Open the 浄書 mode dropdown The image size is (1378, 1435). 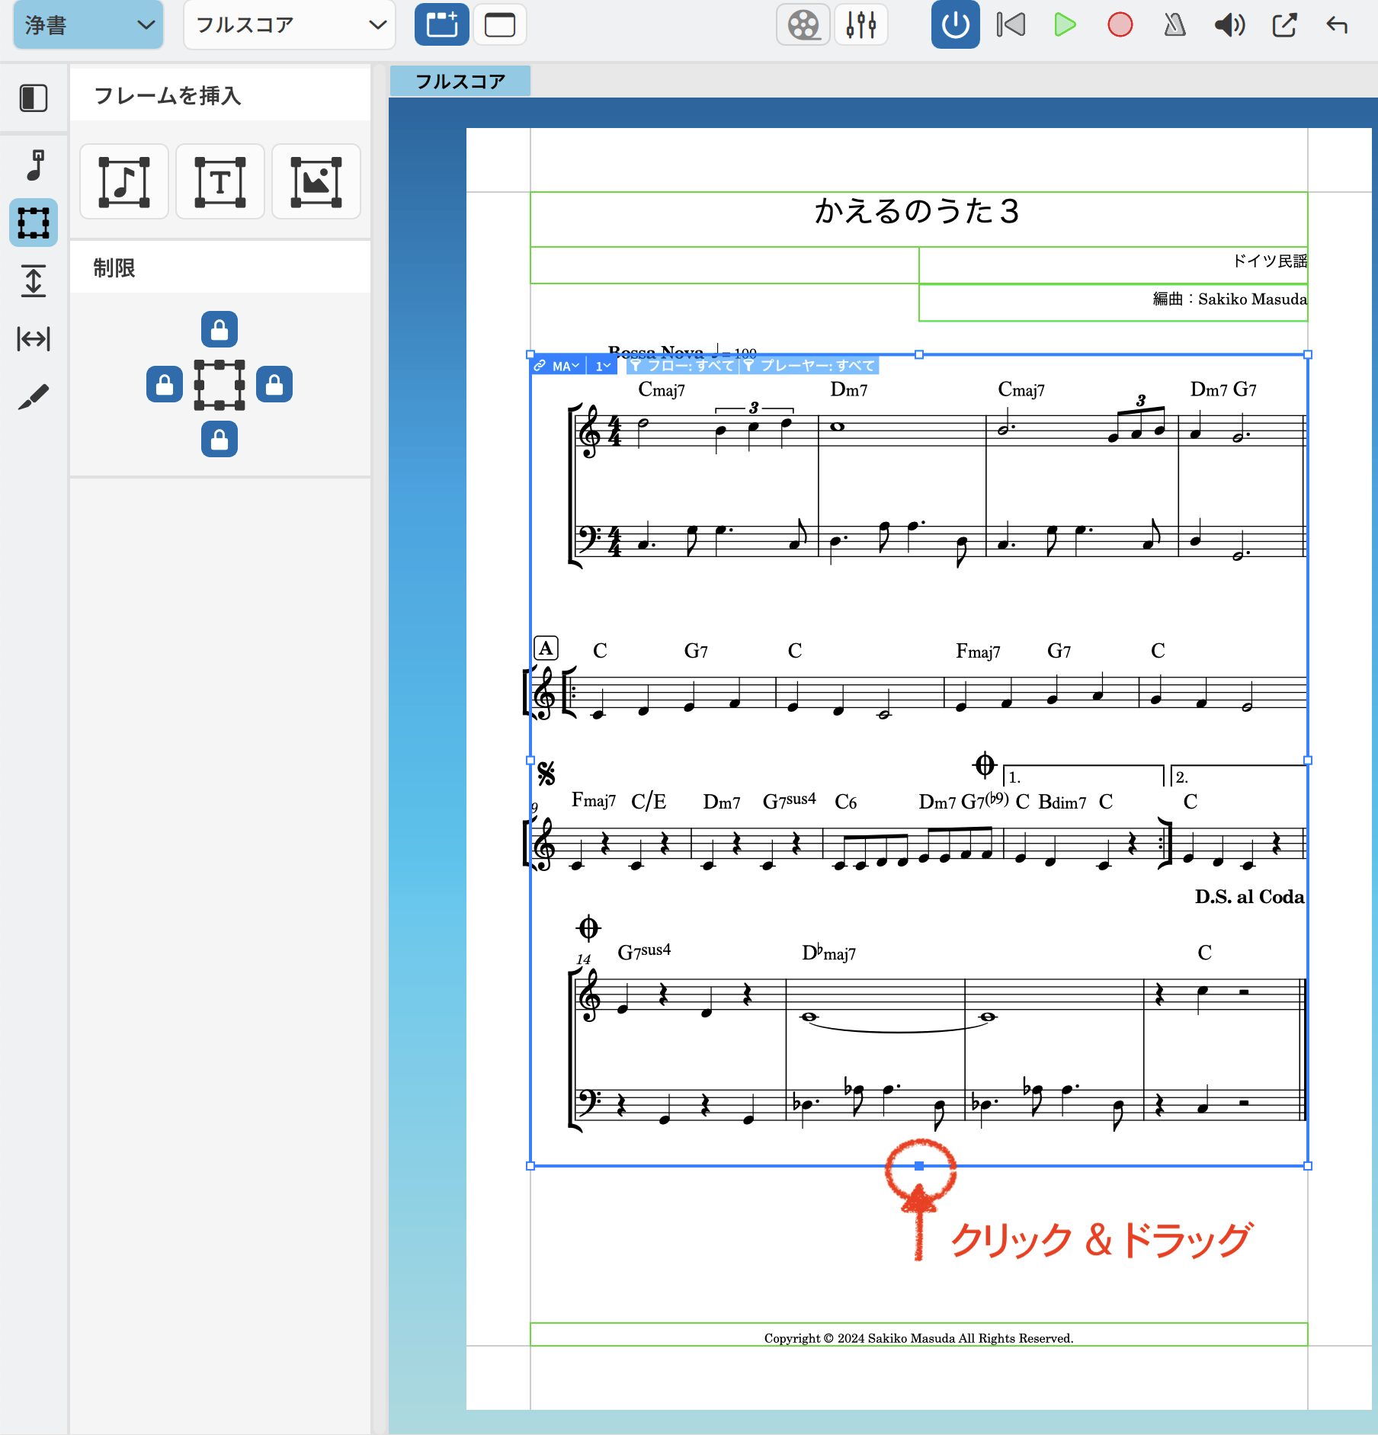pos(88,25)
